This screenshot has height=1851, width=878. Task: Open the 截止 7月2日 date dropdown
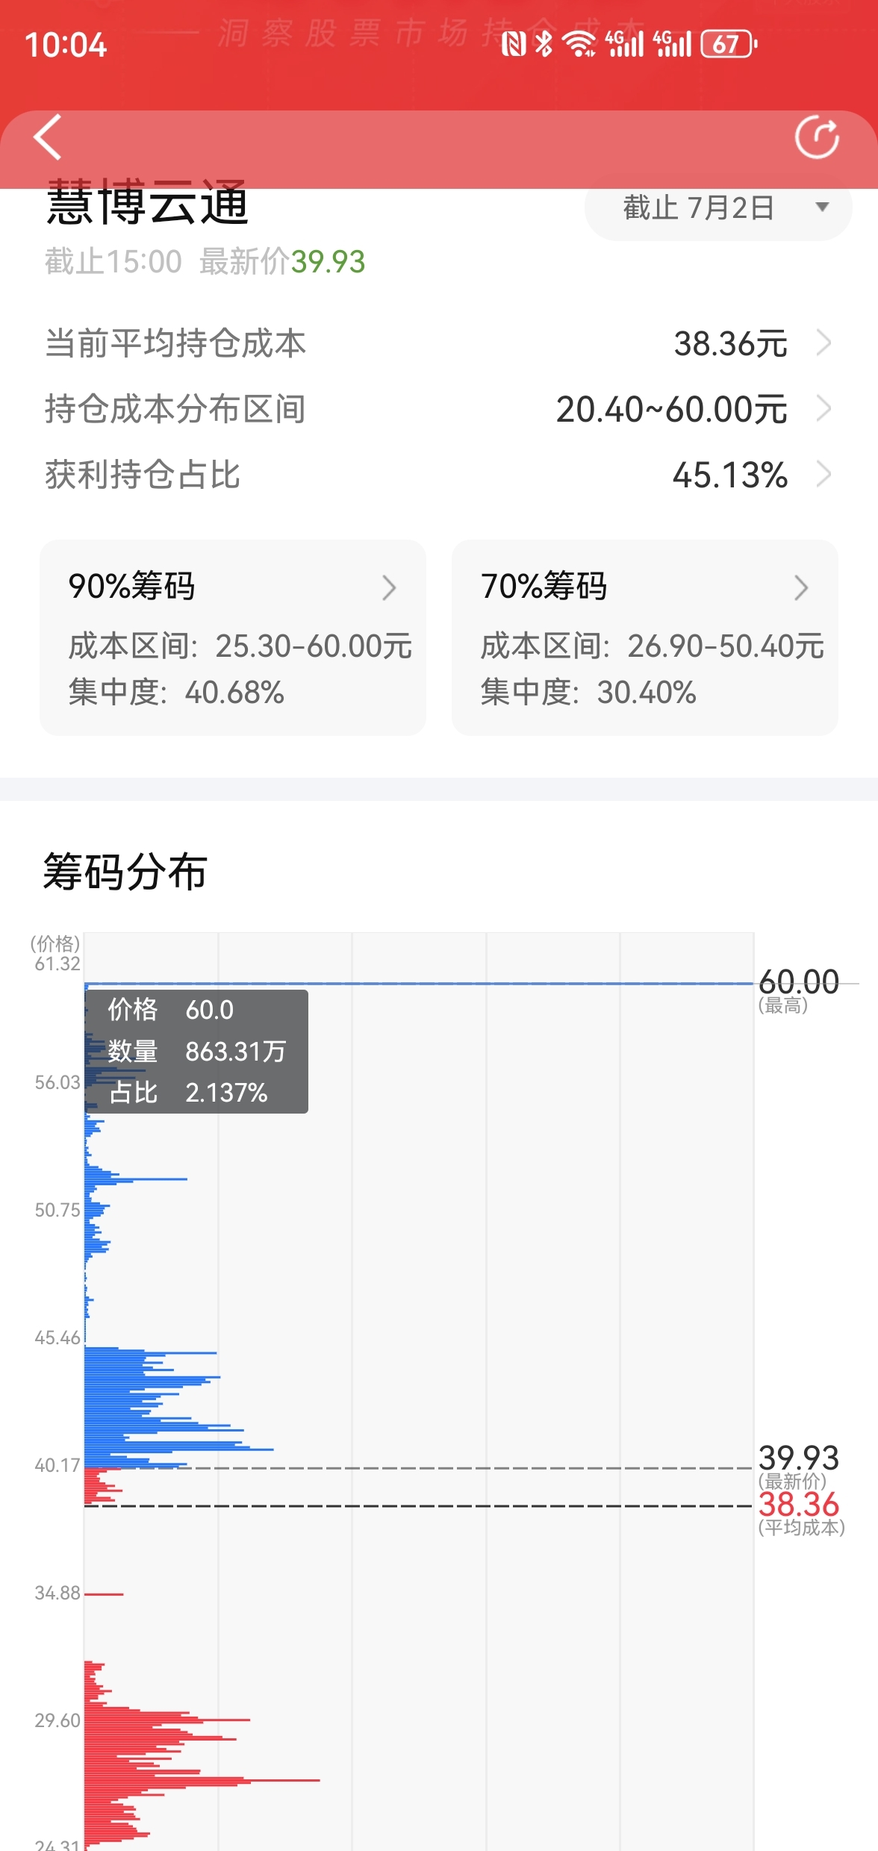(x=718, y=207)
